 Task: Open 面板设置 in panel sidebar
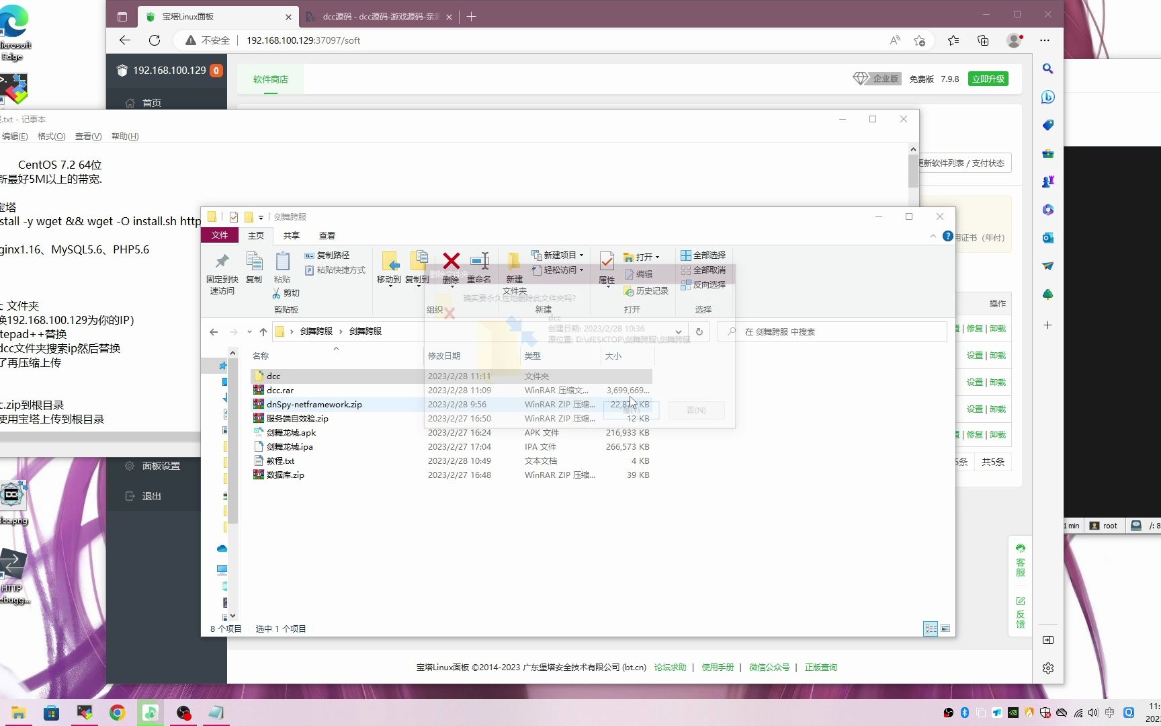tap(153, 466)
